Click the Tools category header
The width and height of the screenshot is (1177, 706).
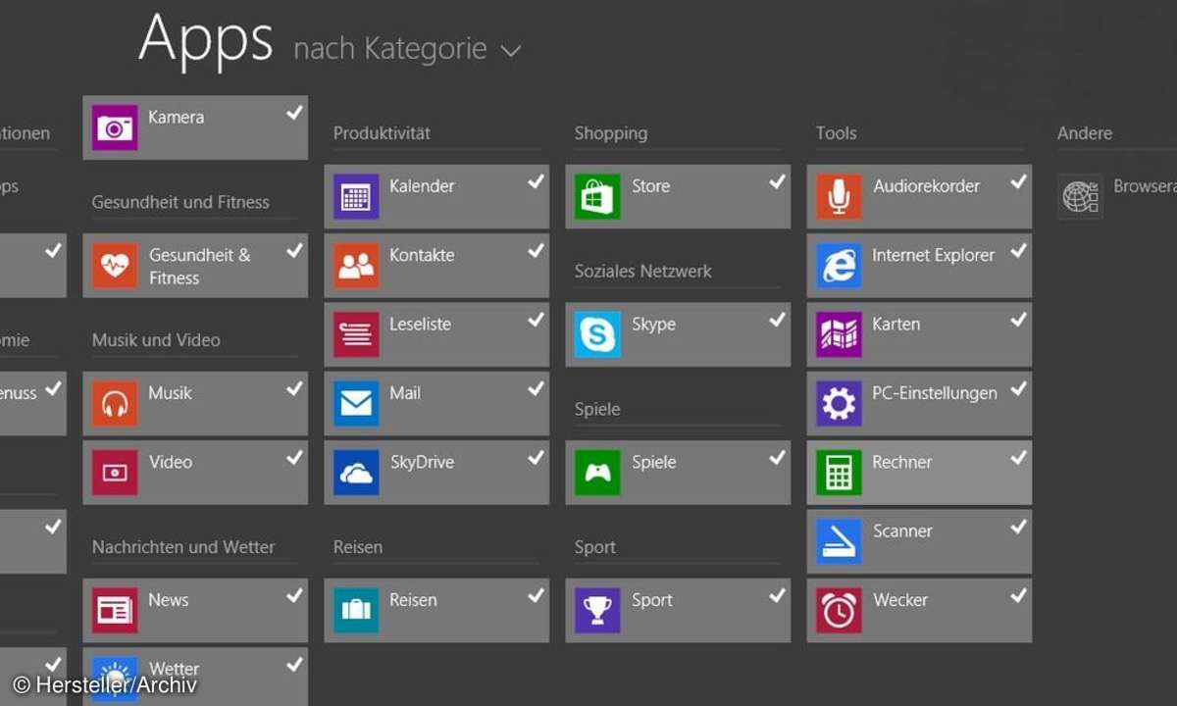point(837,133)
